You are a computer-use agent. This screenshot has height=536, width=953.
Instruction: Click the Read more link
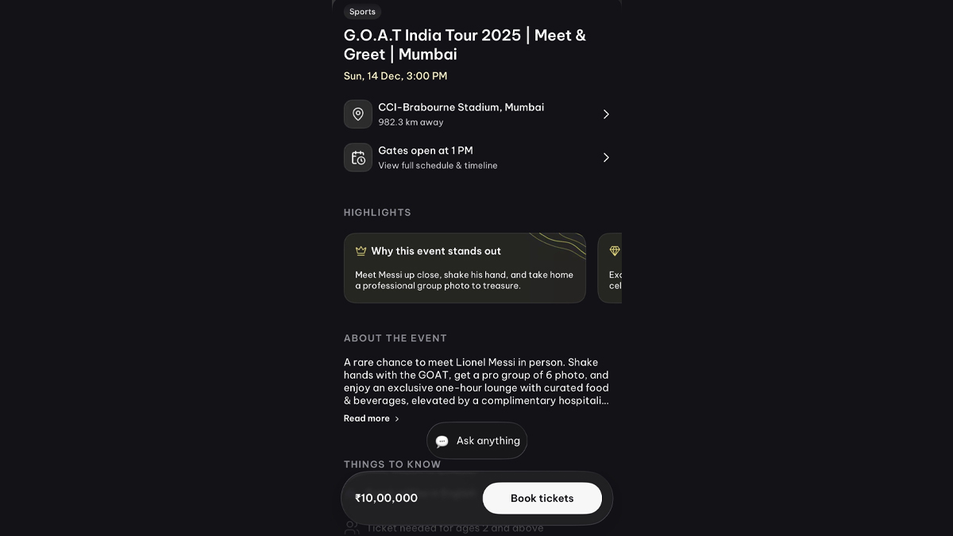[367, 418]
